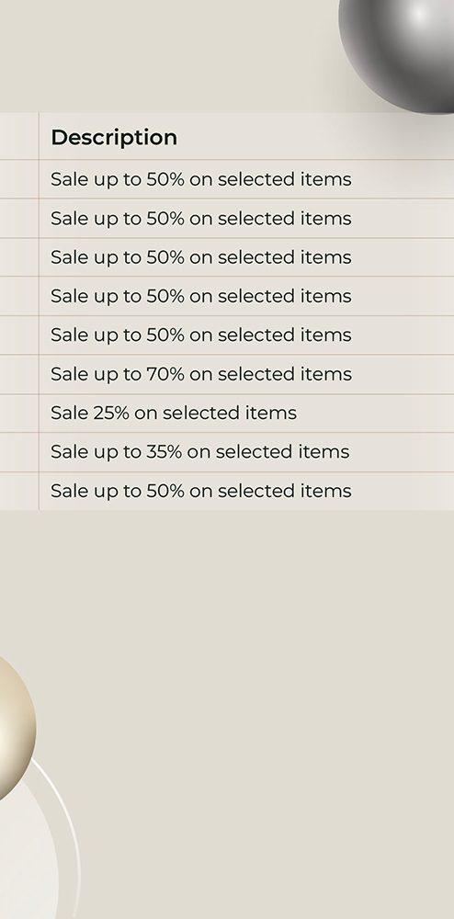Click the empty cell left of first data row

[x=19, y=179]
